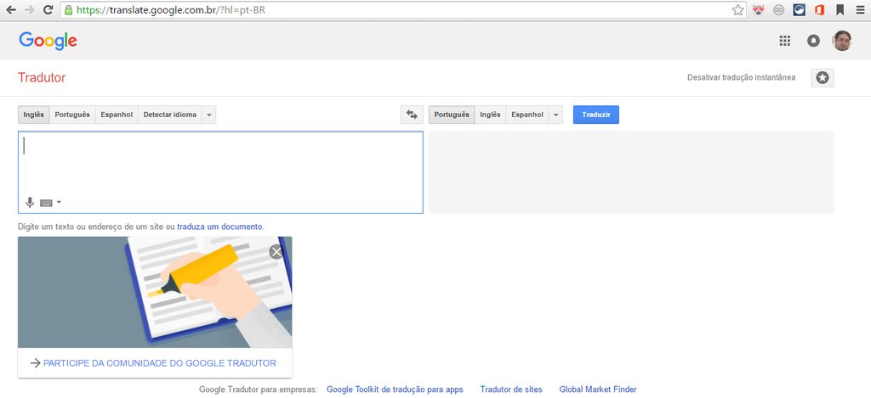Click the dark bookmark extension icon
871x398 pixels.
pyautogui.click(x=840, y=10)
